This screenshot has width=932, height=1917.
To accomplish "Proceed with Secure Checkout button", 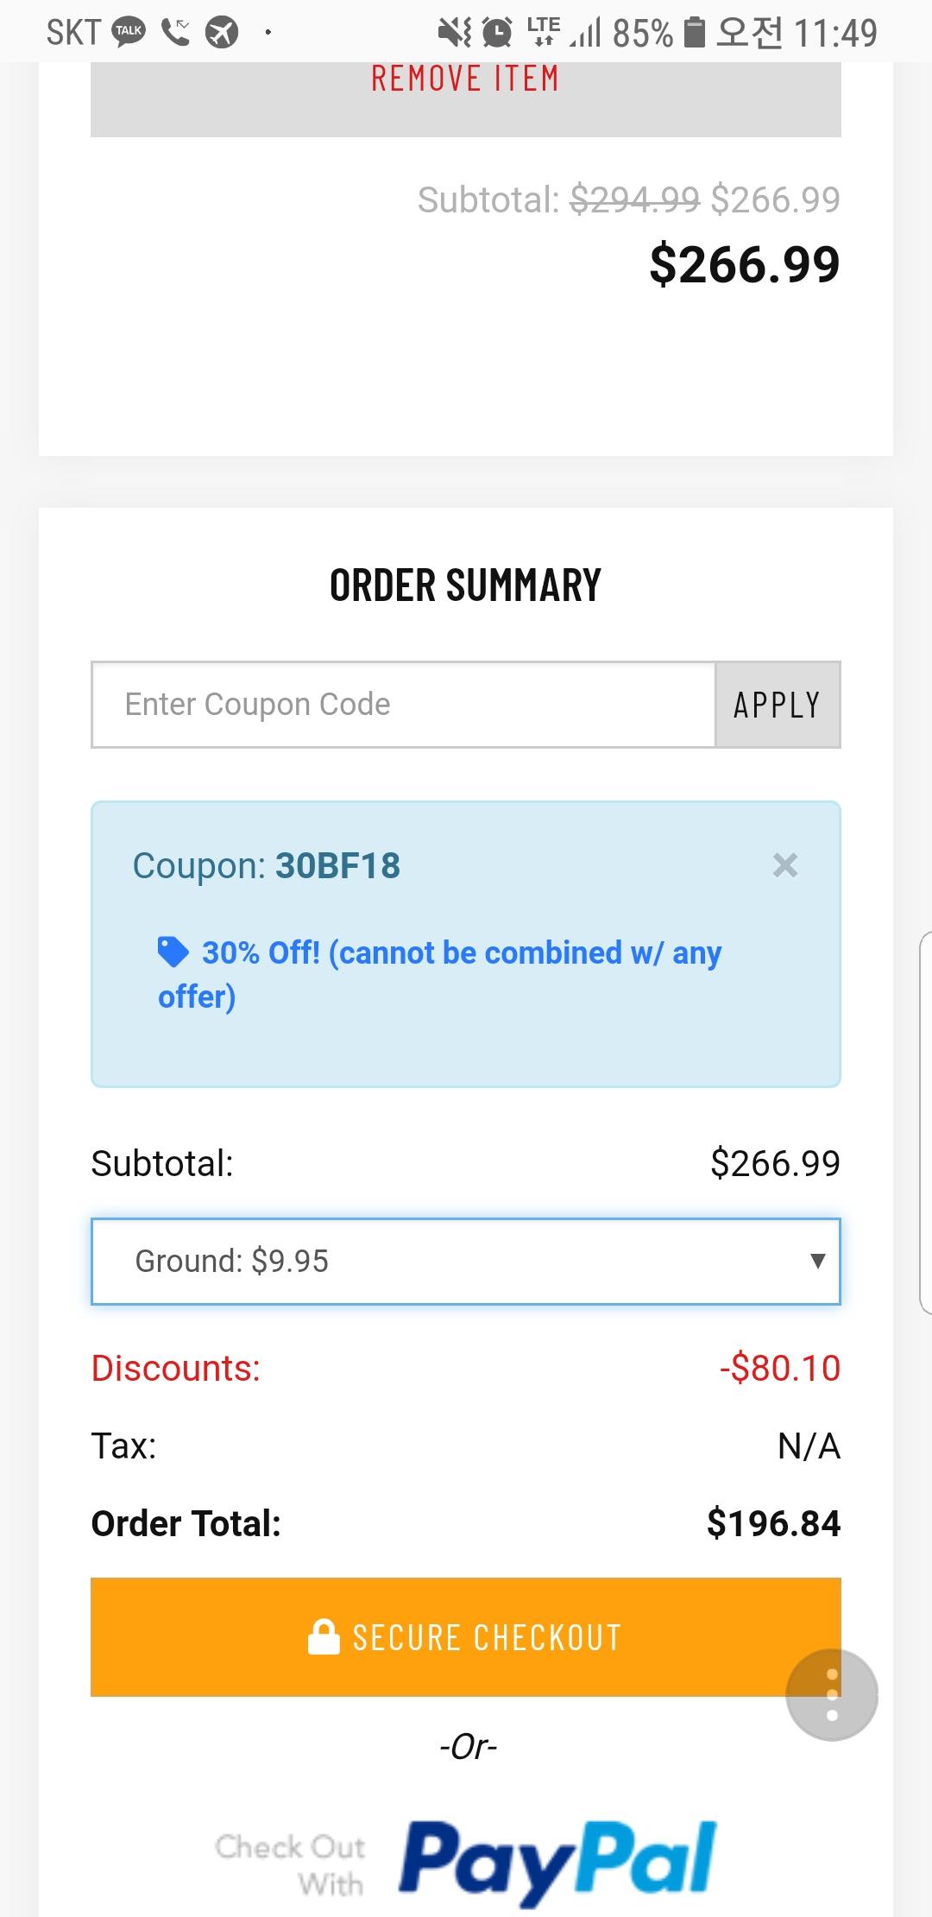I will [465, 1636].
